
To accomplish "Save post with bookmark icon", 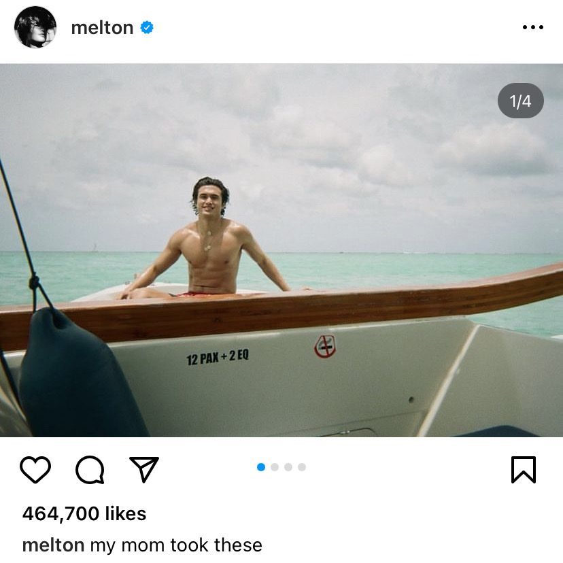I will pyautogui.click(x=524, y=470).
